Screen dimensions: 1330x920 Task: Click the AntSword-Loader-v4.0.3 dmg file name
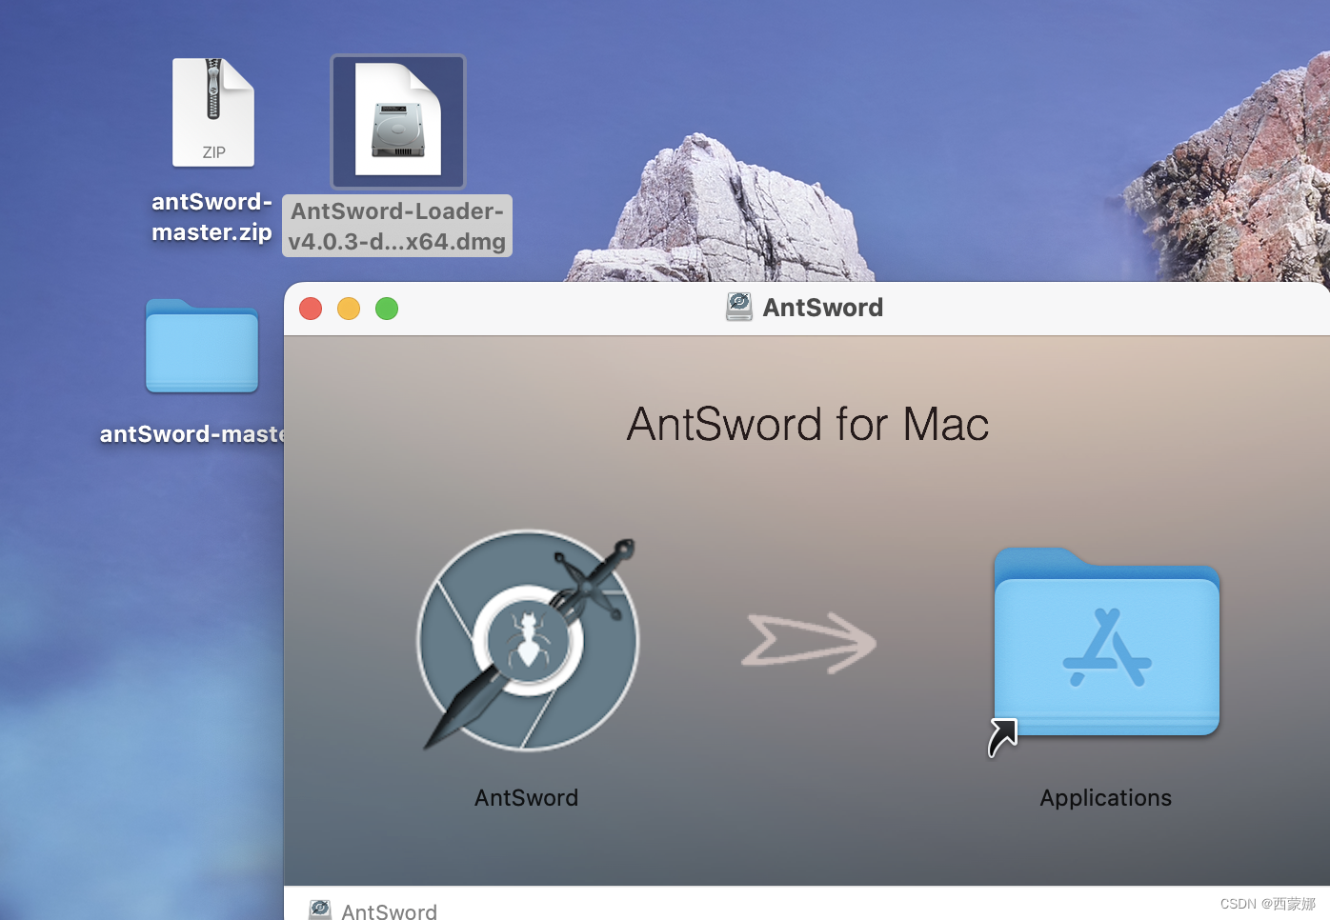[397, 227]
